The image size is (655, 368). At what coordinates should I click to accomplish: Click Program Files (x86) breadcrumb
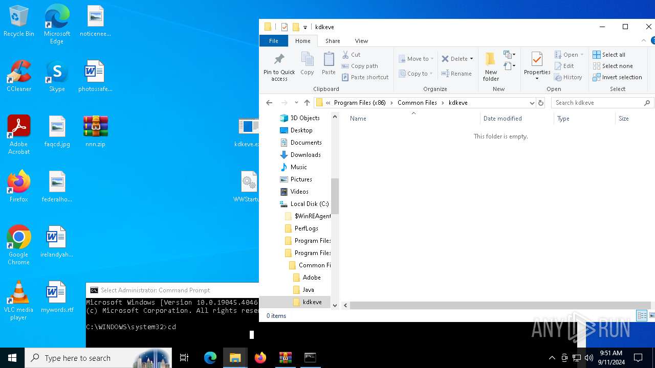coord(360,103)
